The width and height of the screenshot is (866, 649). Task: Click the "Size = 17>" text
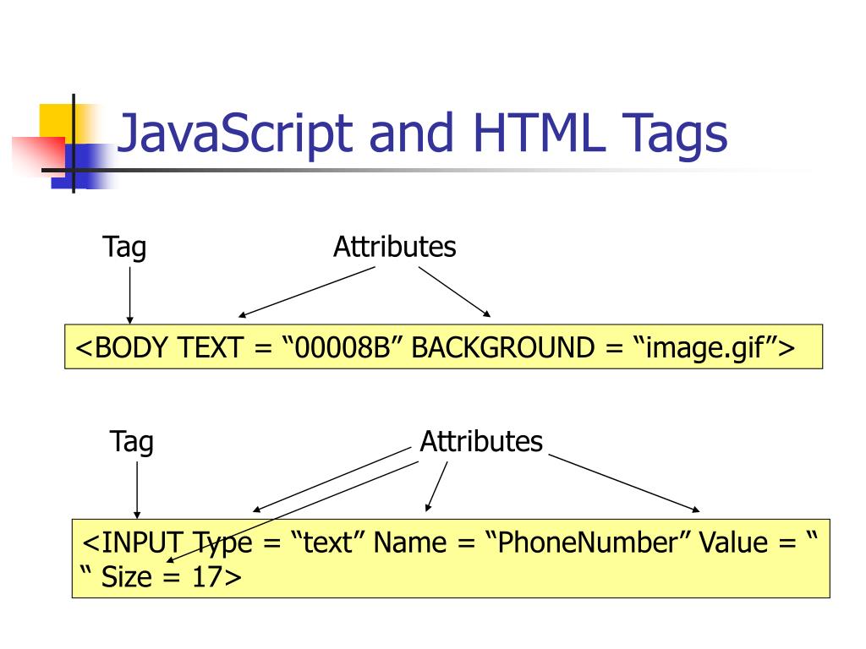(171, 577)
